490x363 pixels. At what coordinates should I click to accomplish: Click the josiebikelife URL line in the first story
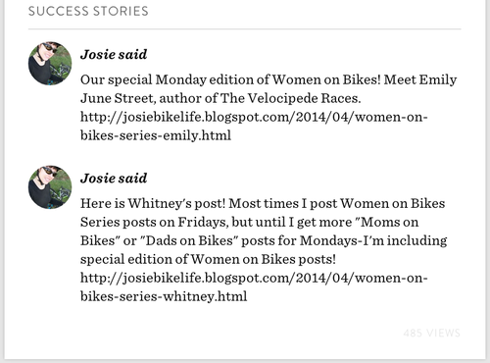(x=254, y=117)
